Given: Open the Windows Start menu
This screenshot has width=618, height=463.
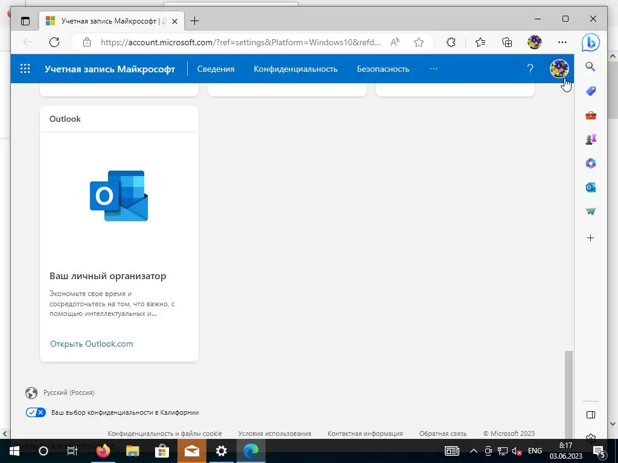Looking at the screenshot, I should point(14,451).
